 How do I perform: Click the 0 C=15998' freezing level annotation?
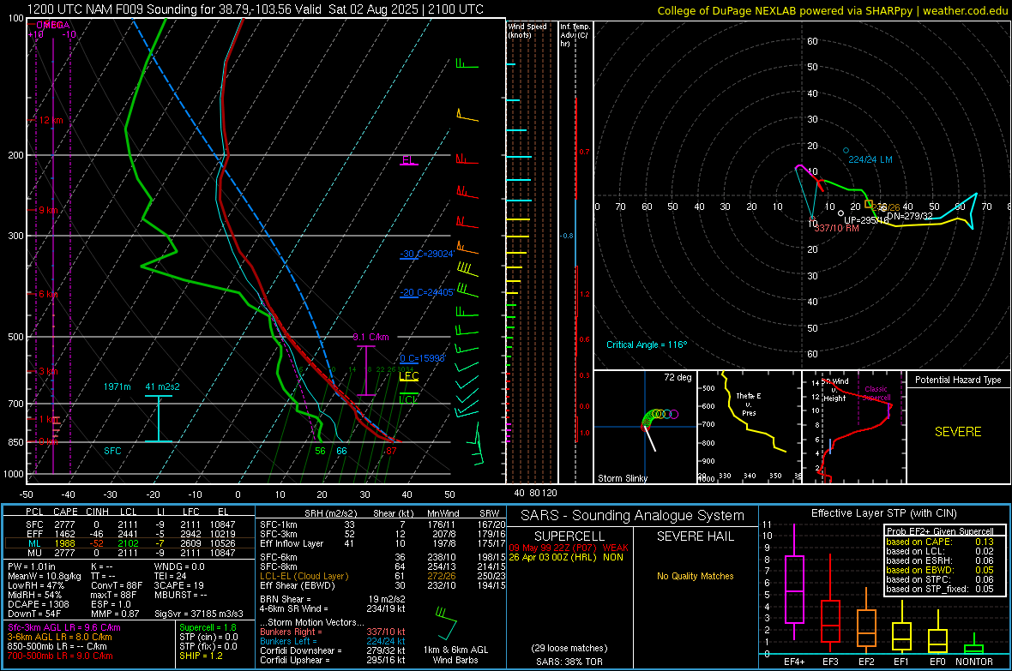[422, 358]
